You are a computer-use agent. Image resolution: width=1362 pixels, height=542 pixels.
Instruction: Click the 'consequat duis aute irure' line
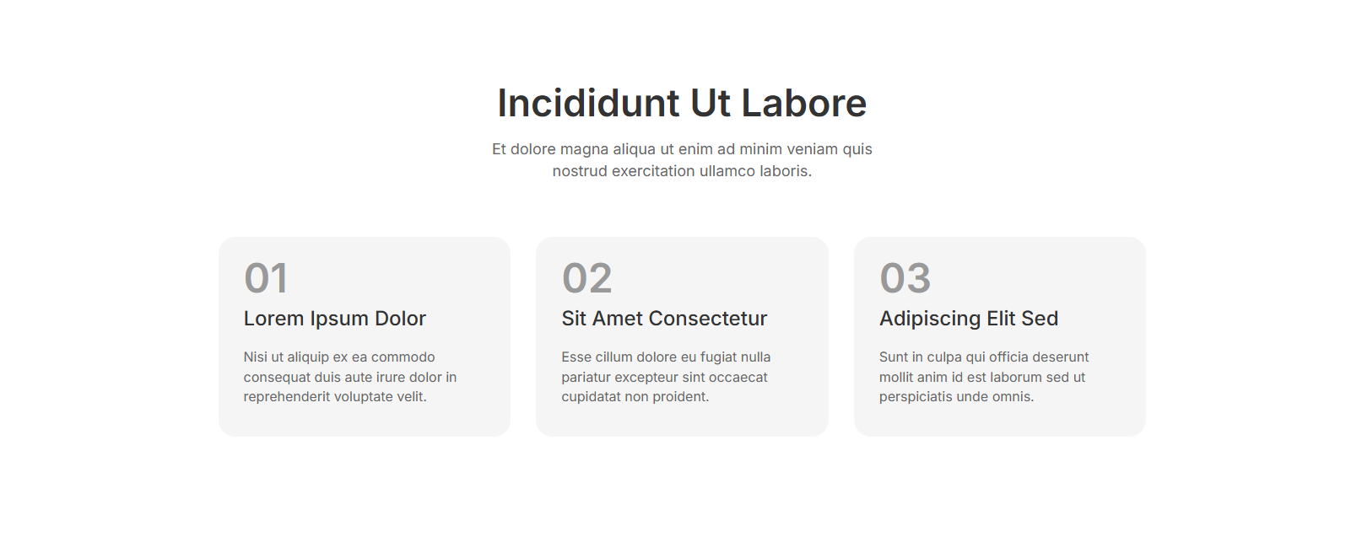350,378
